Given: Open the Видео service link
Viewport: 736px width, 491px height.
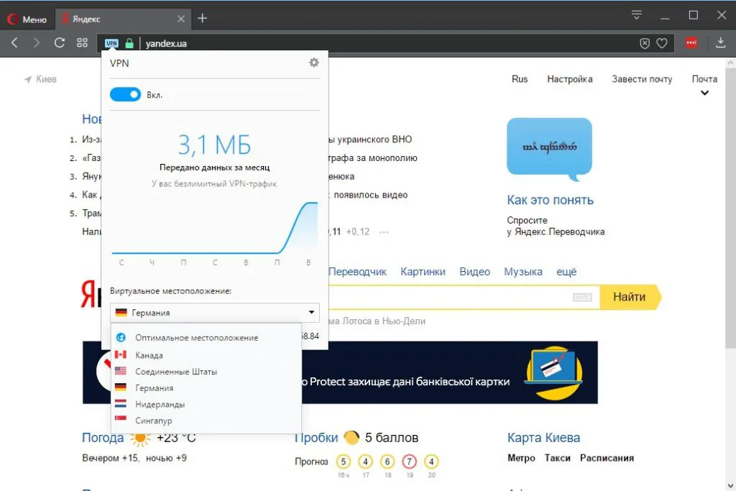Looking at the screenshot, I should tap(474, 271).
